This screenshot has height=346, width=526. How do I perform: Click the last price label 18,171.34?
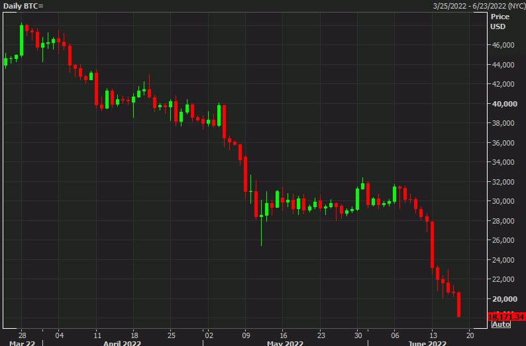(x=506, y=317)
